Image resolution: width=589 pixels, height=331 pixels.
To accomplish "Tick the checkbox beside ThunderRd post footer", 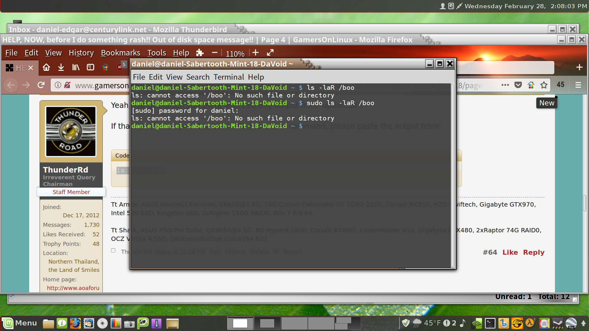I will (x=113, y=250).
